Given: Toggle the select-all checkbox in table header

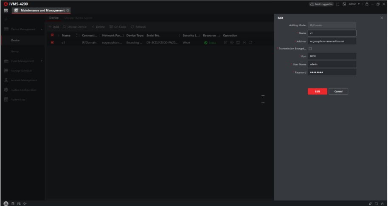Looking at the screenshot, I should [x=53, y=36].
